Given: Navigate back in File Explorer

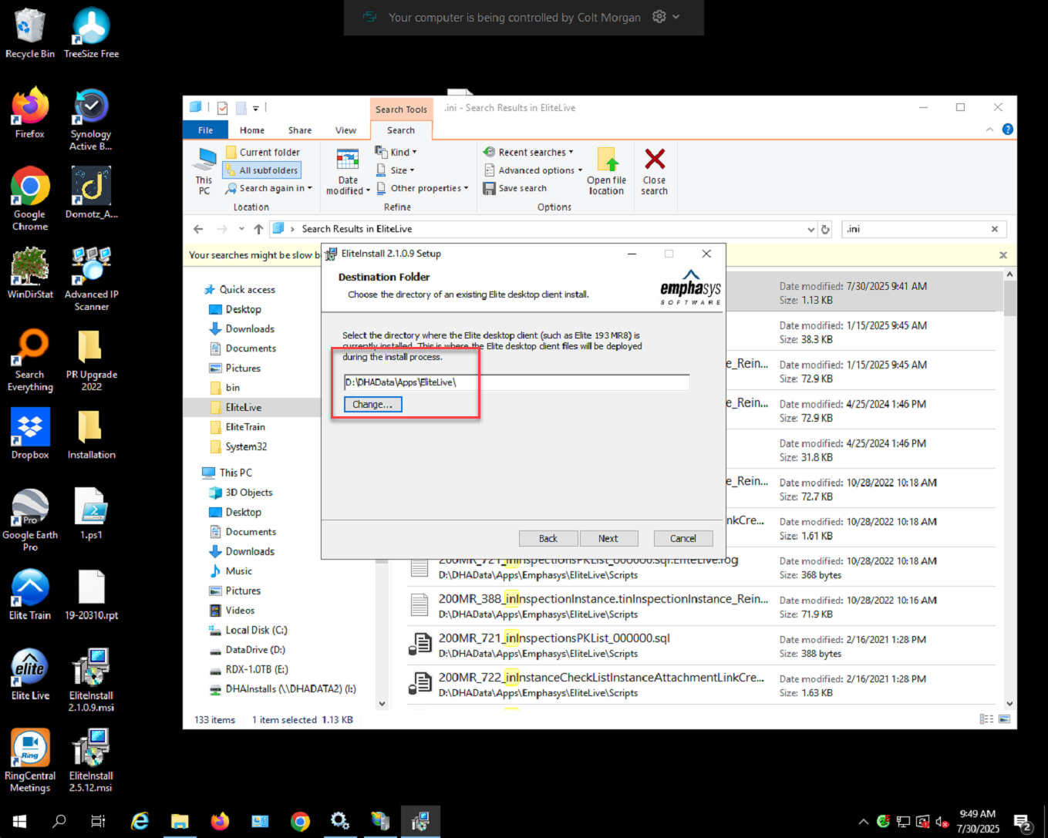Looking at the screenshot, I should click(x=198, y=229).
